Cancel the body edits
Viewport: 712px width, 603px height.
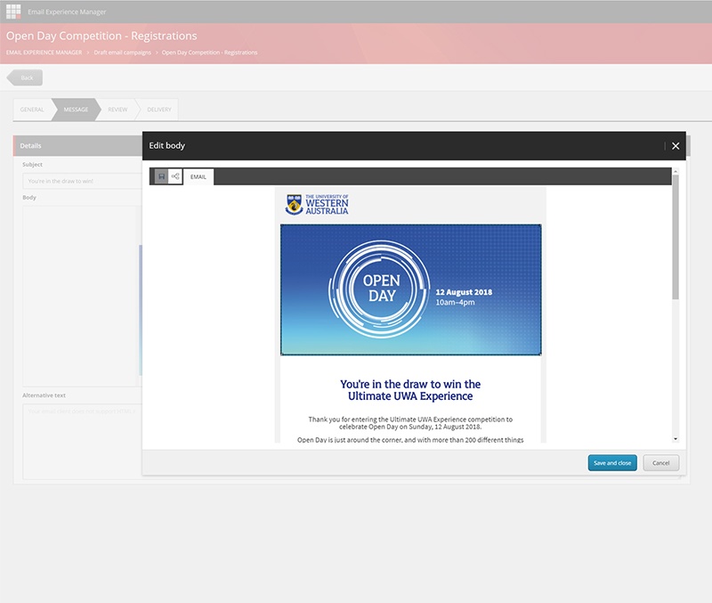tap(660, 462)
